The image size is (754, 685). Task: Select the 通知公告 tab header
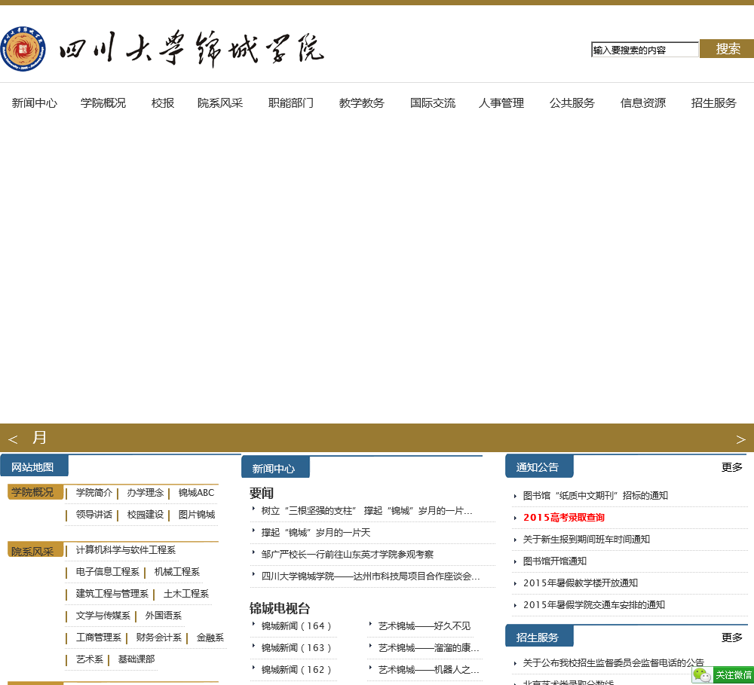538,466
